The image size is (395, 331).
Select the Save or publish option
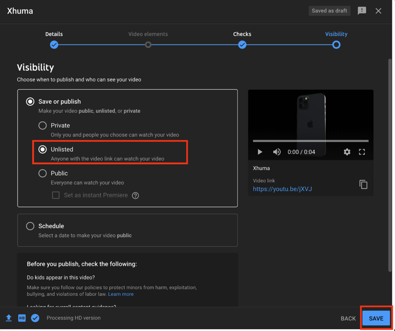click(30, 102)
